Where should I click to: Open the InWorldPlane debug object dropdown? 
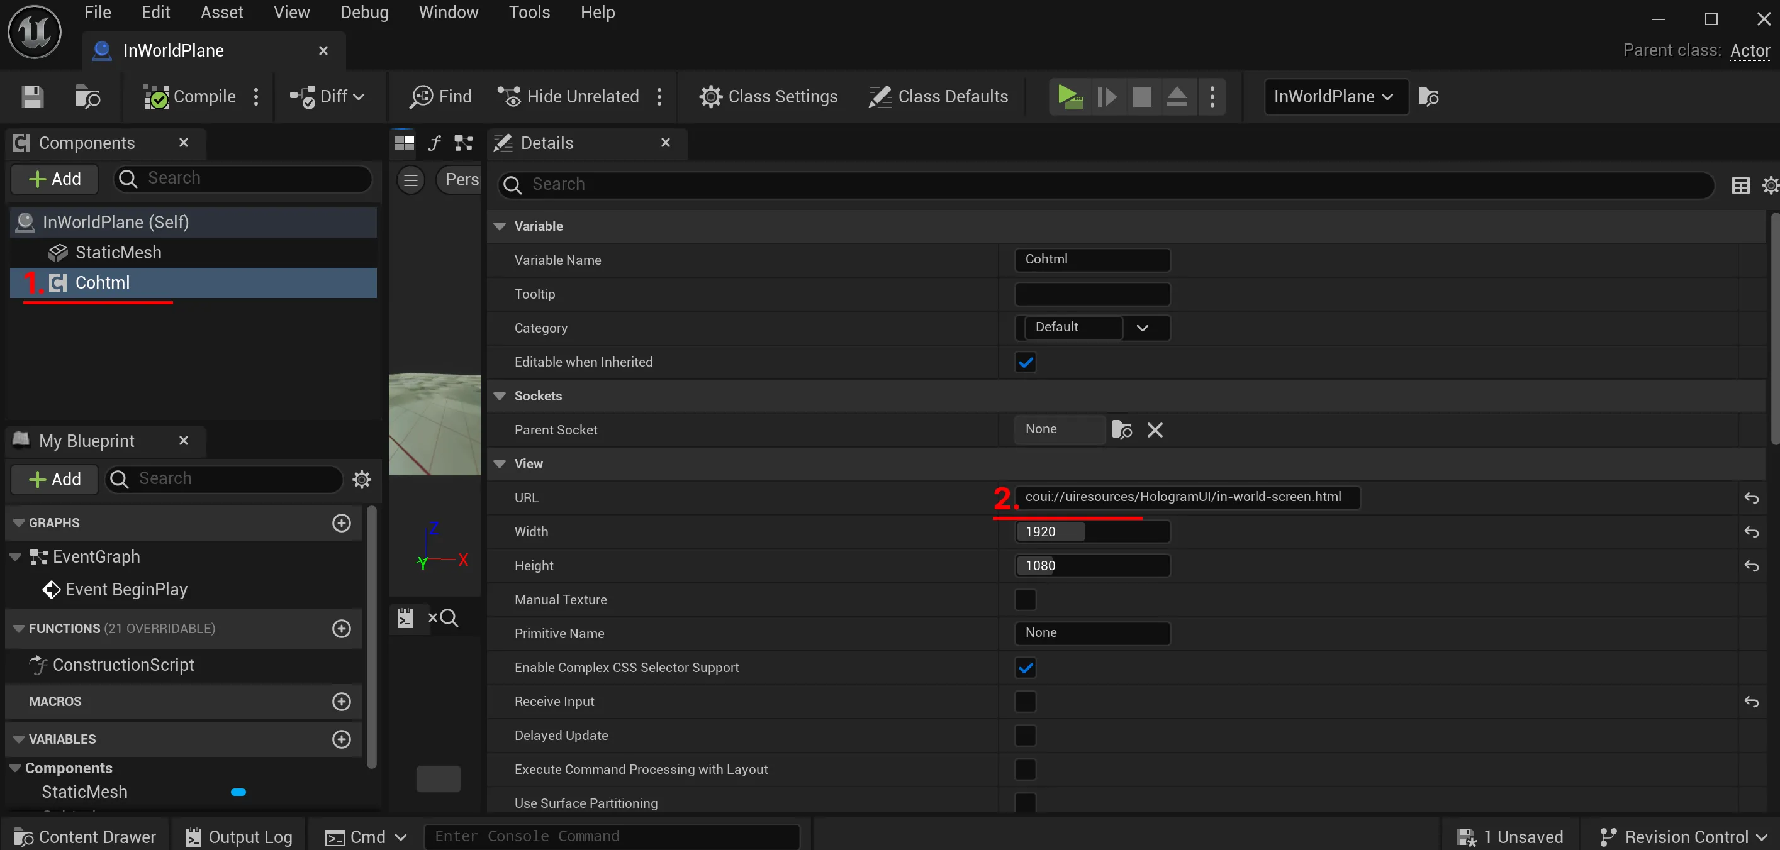pyautogui.click(x=1335, y=97)
